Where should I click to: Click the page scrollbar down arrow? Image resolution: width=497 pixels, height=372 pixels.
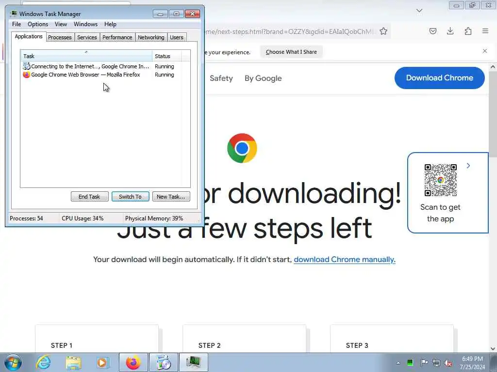point(493,349)
